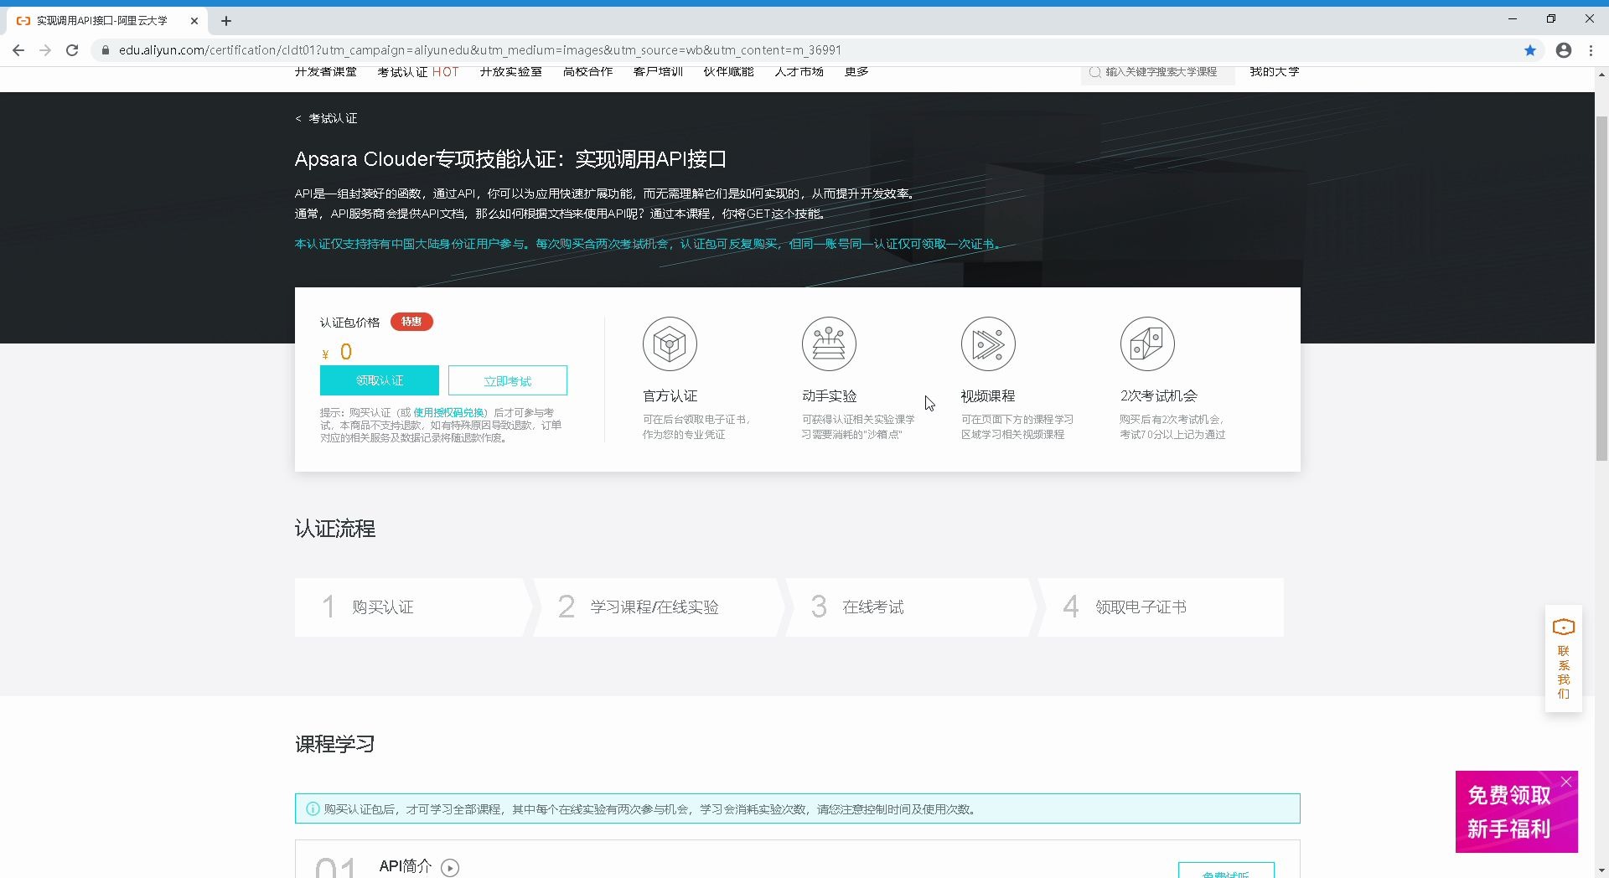Click the 特惠 price badge
Screen dimensions: 1609x878
(411, 322)
